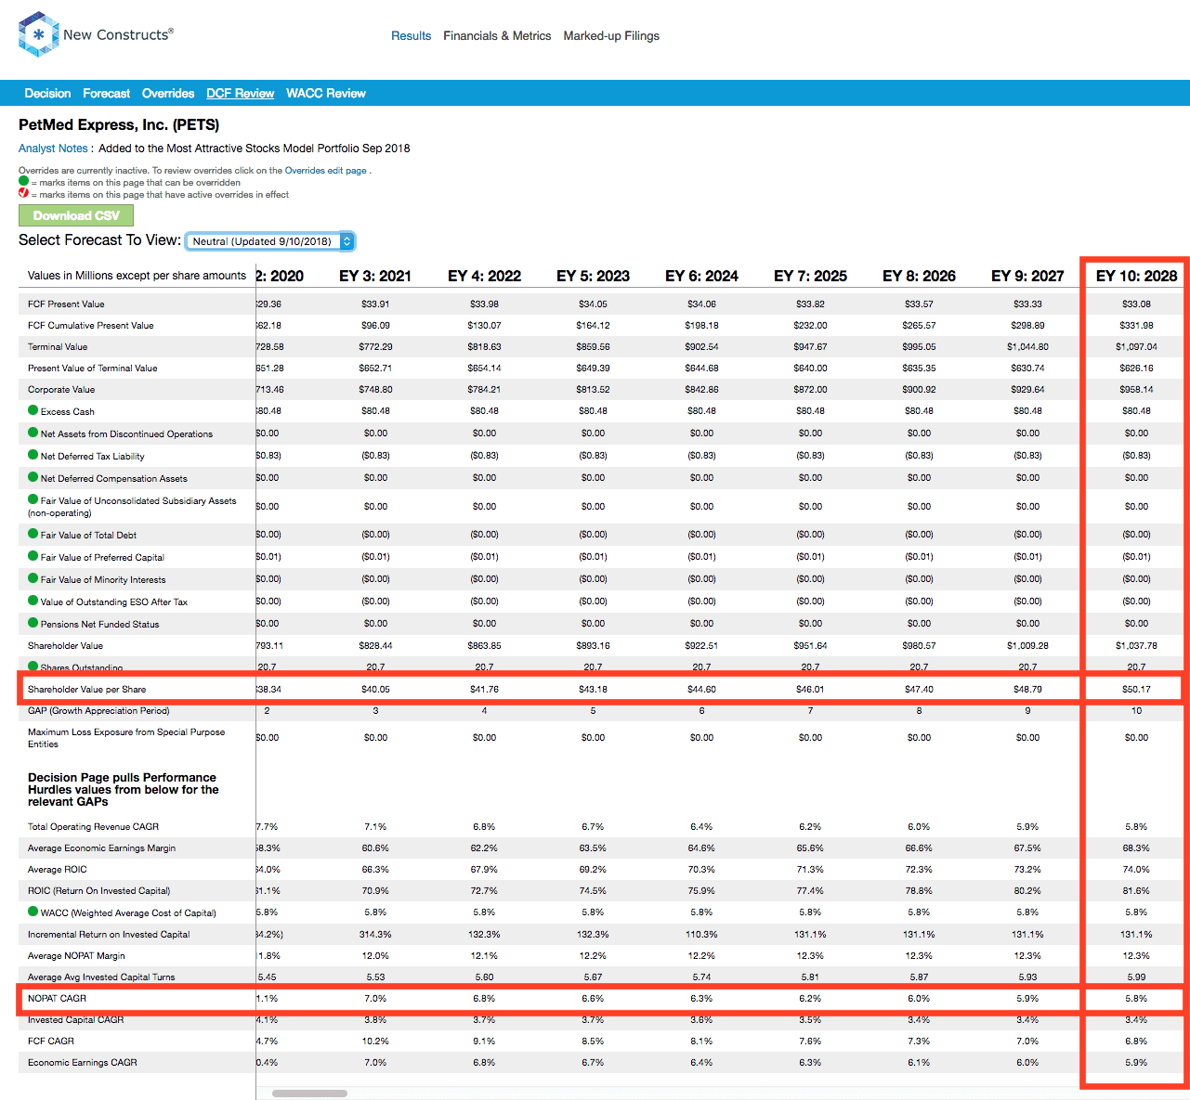Image resolution: width=1190 pixels, height=1100 pixels.
Task: Open Marked-up Filings tab
Action: (x=611, y=35)
